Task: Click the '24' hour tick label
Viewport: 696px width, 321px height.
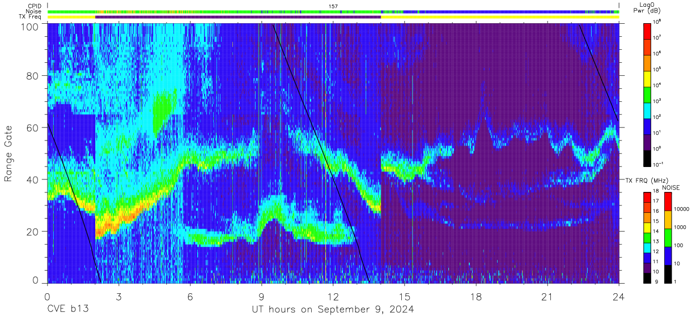Action: 619,297
